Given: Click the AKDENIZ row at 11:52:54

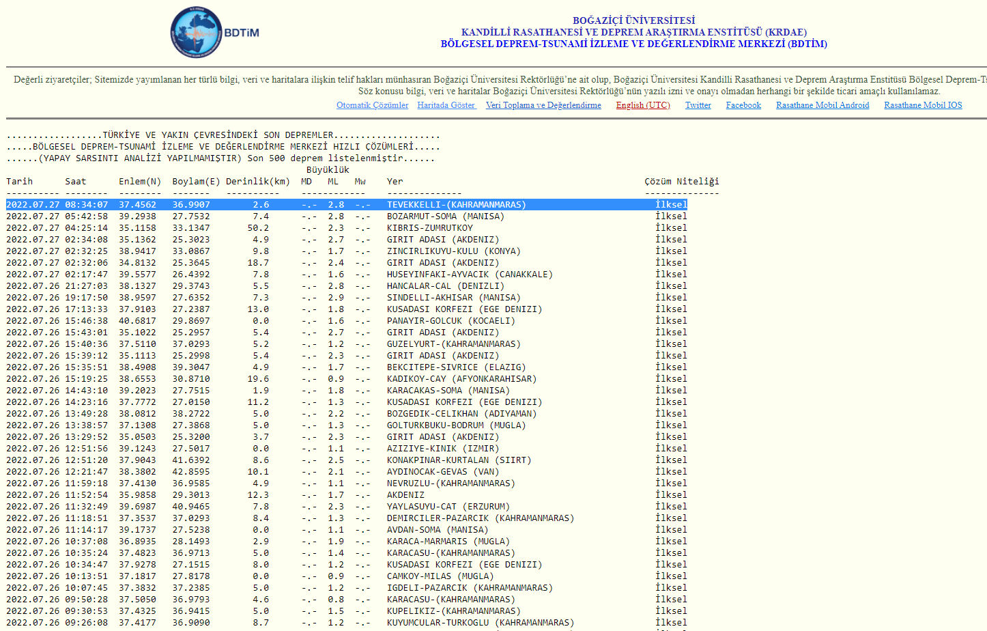Looking at the screenshot, I should pos(347,495).
